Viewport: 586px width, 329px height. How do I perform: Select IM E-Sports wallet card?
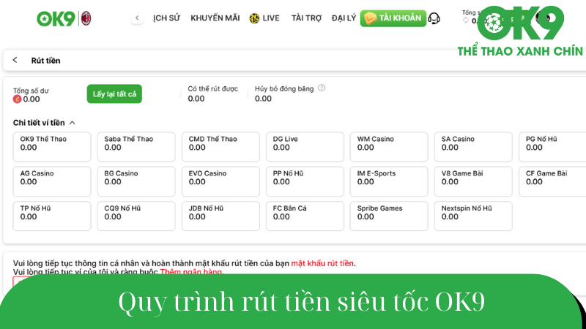tap(389, 181)
